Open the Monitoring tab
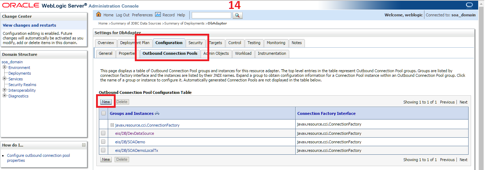The width and height of the screenshot is (486, 170). [276, 43]
